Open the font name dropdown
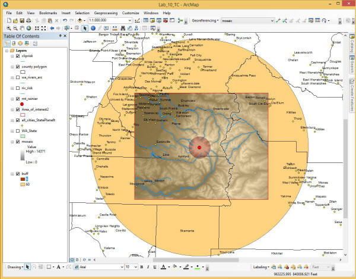 122,267
